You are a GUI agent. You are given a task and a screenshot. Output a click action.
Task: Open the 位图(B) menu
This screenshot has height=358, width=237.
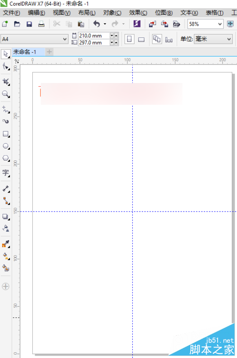[x=164, y=13]
